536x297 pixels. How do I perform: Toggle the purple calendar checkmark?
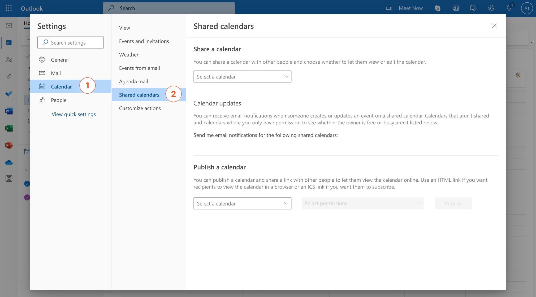[x=27, y=197]
